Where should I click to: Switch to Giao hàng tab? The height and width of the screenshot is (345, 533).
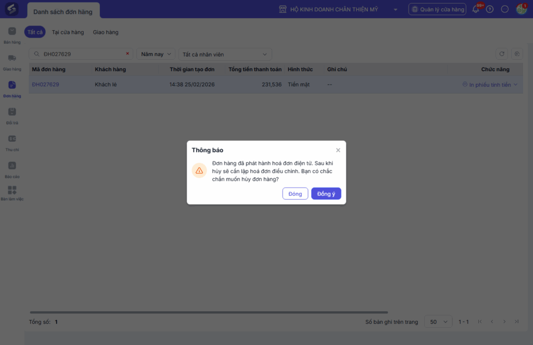tap(106, 32)
